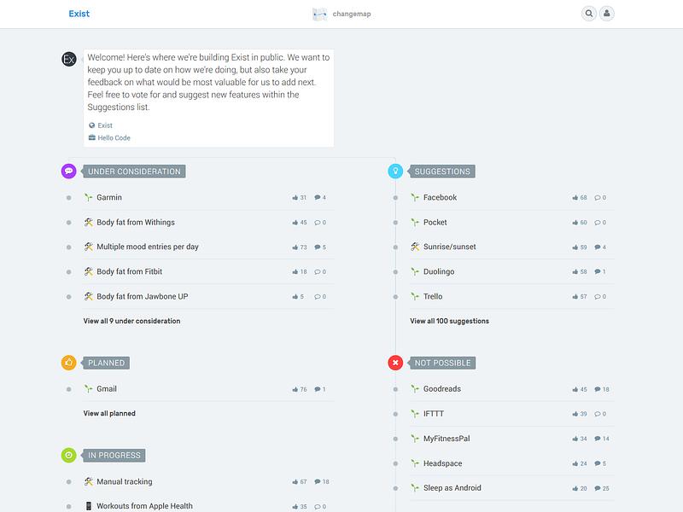This screenshot has height=512, width=683.
Task: Open the In Progress section label
Action: 114,456
